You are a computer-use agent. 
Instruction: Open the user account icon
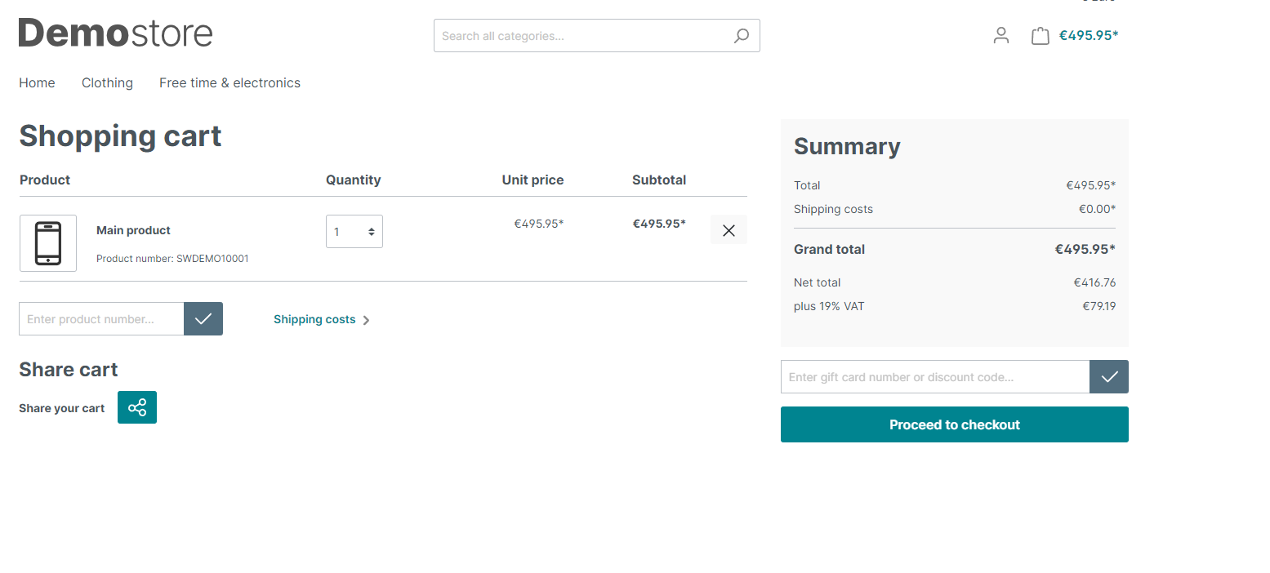1001,35
